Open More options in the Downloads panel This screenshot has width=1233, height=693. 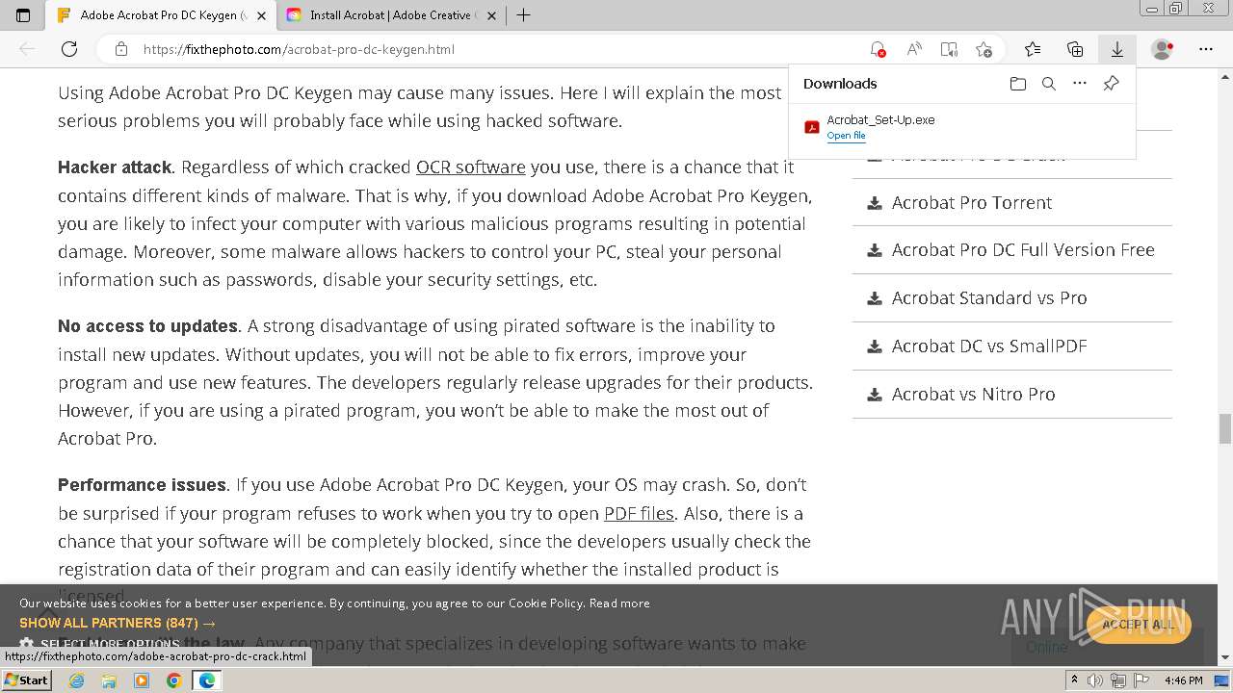1080,84
